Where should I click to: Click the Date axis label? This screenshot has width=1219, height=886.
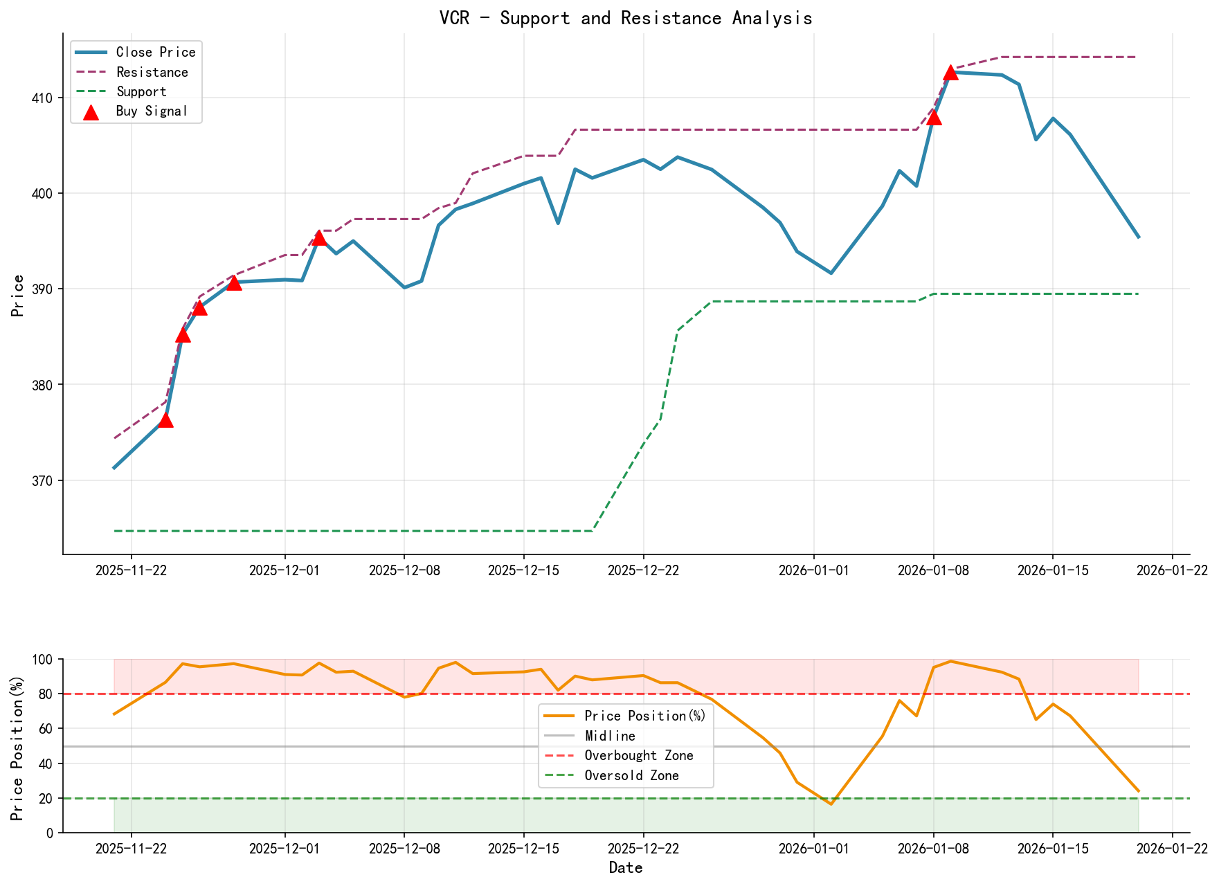[x=626, y=867]
